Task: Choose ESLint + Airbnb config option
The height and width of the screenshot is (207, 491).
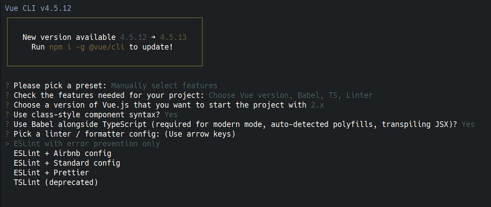Action: coord(62,153)
